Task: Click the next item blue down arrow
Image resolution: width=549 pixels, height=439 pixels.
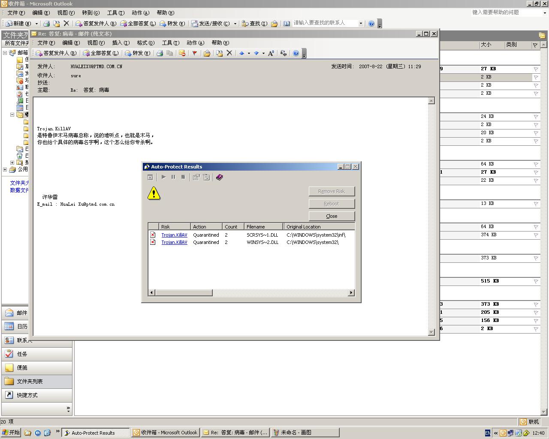Action: pyautogui.click(x=256, y=53)
